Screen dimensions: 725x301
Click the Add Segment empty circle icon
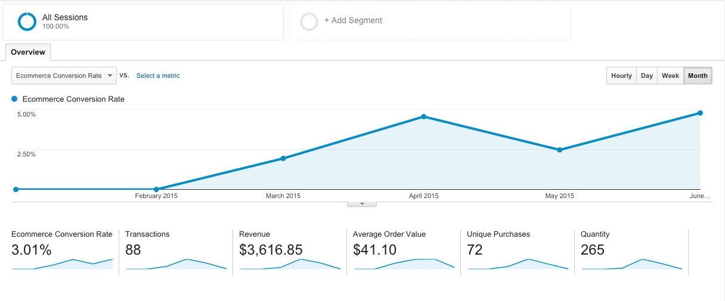pyautogui.click(x=309, y=21)
